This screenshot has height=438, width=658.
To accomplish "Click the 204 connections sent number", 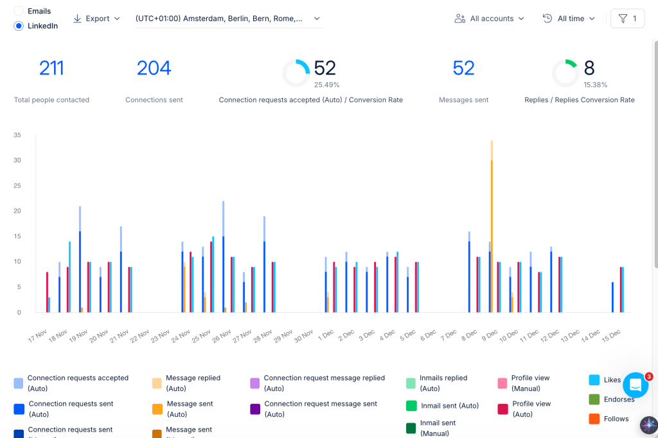I will coord(154,68).
